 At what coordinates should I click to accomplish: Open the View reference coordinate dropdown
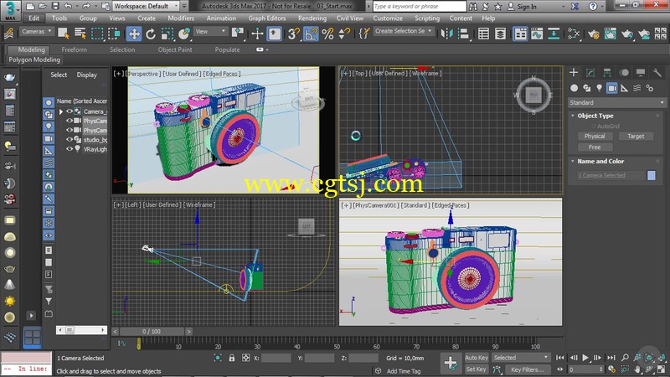[x=210, y=31]
